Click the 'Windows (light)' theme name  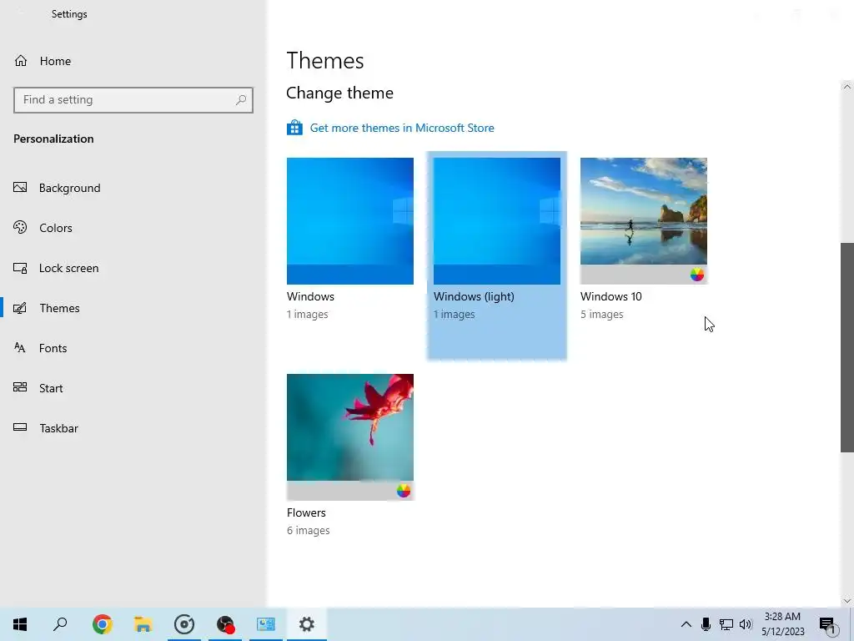[x=474, y=296]
